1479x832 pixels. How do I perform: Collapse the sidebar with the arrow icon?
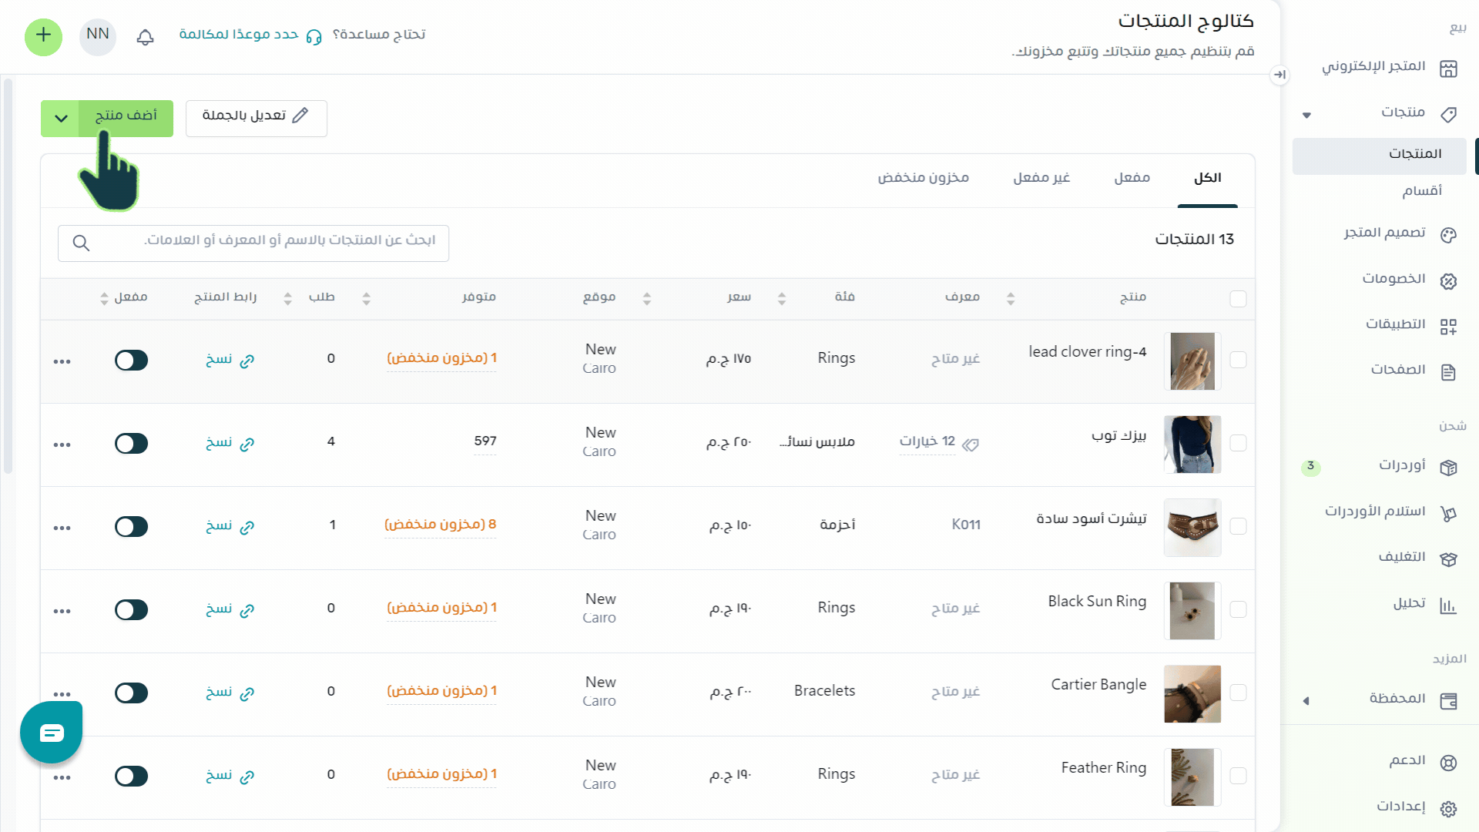click(x=1279, y=75)
